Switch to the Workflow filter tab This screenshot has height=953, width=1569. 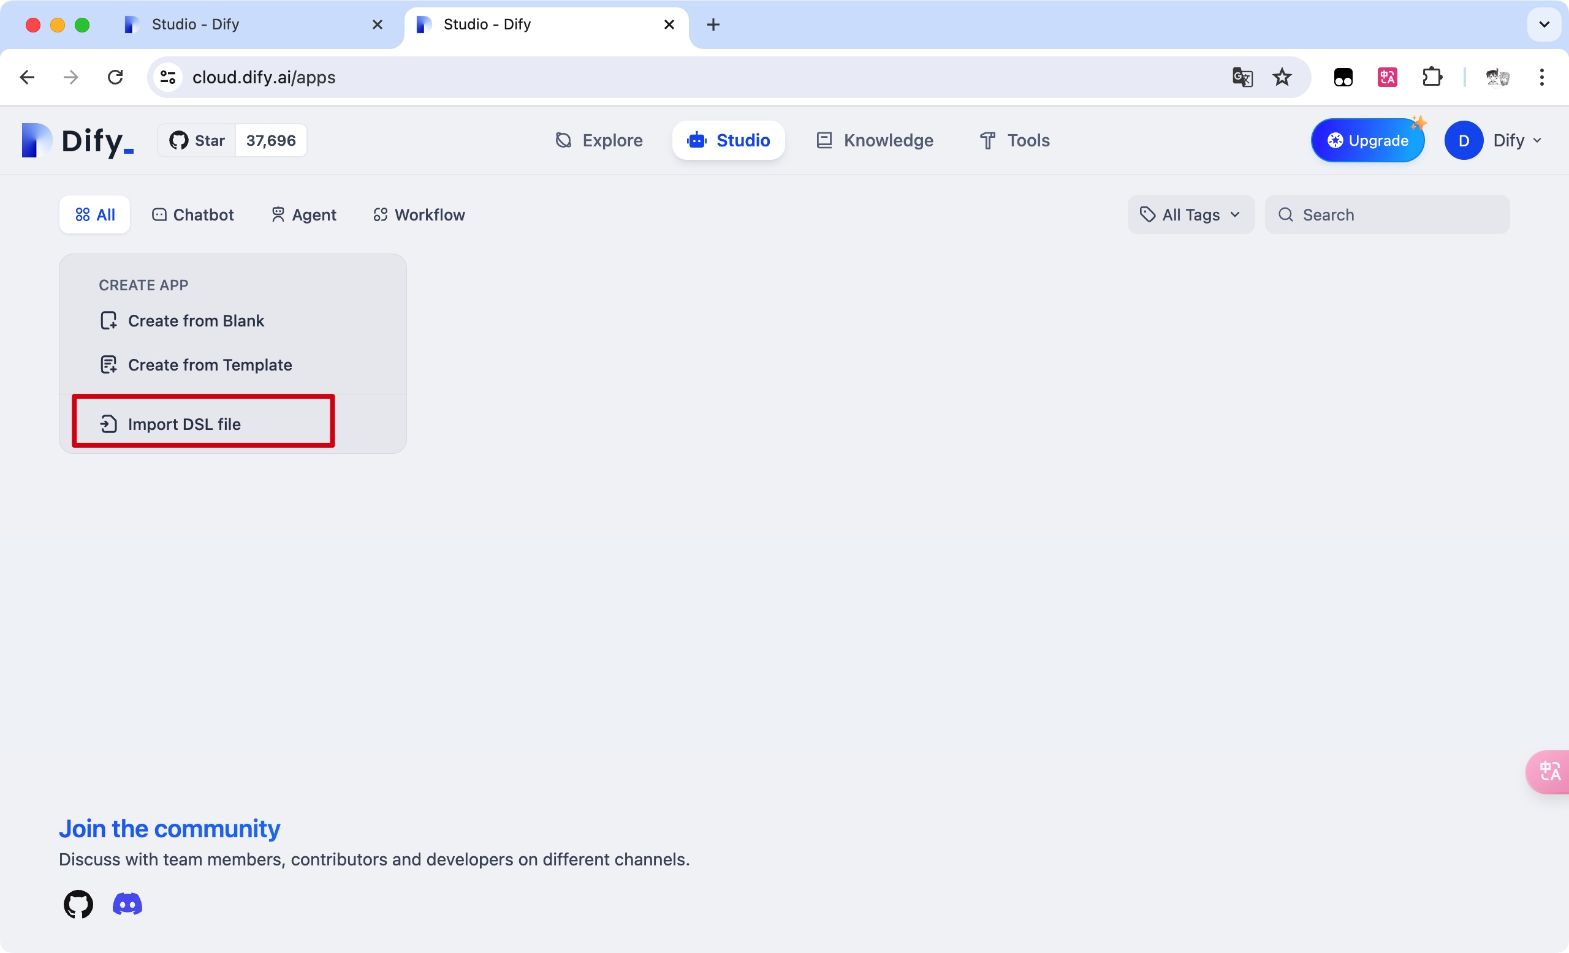(419, 214)
